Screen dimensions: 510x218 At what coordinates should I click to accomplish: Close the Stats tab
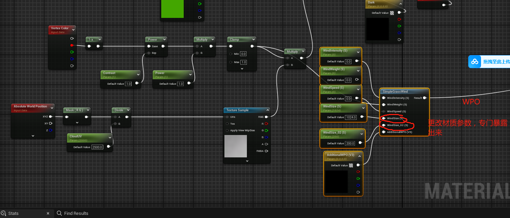tap(48, 213)
